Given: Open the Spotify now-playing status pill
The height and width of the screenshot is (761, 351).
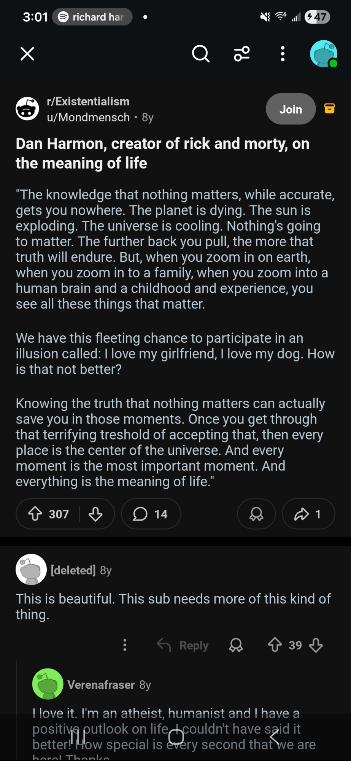Looking at the screenshot, I should click(92, 17).
